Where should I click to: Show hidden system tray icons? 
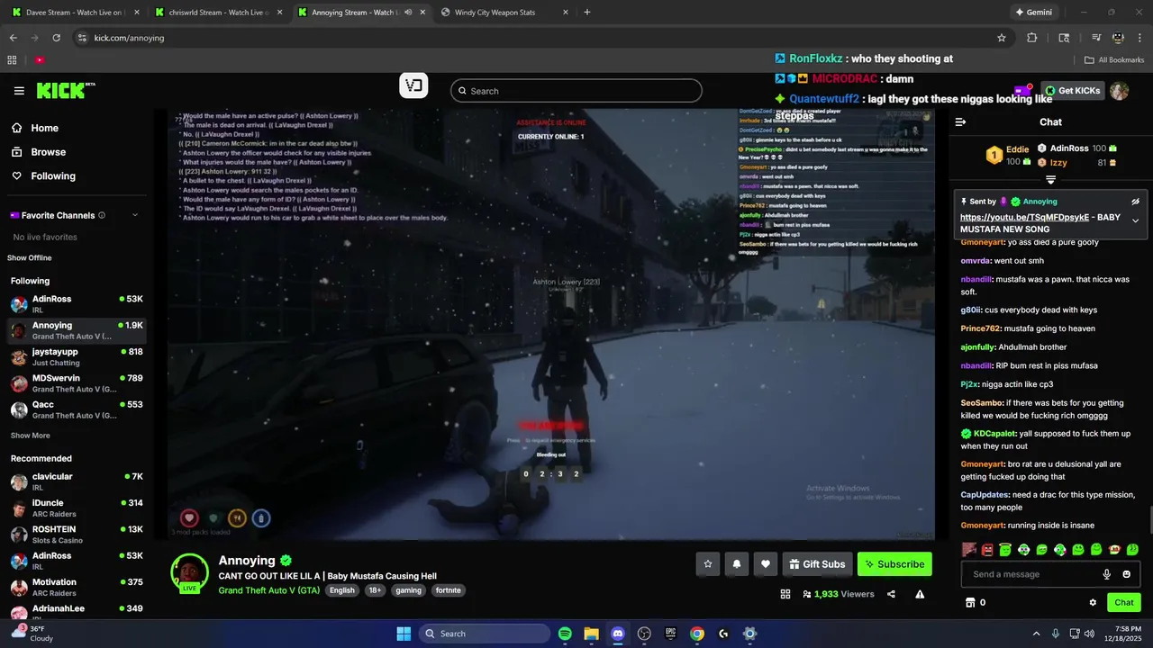[1036, 634]
